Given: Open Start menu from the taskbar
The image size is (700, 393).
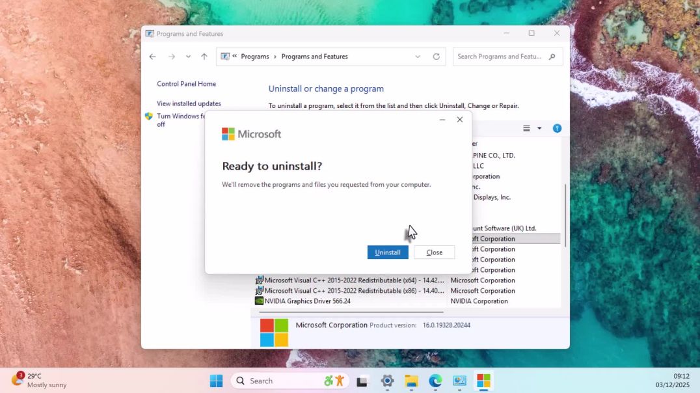Looking at the screenshot, I should pos(216,380).
